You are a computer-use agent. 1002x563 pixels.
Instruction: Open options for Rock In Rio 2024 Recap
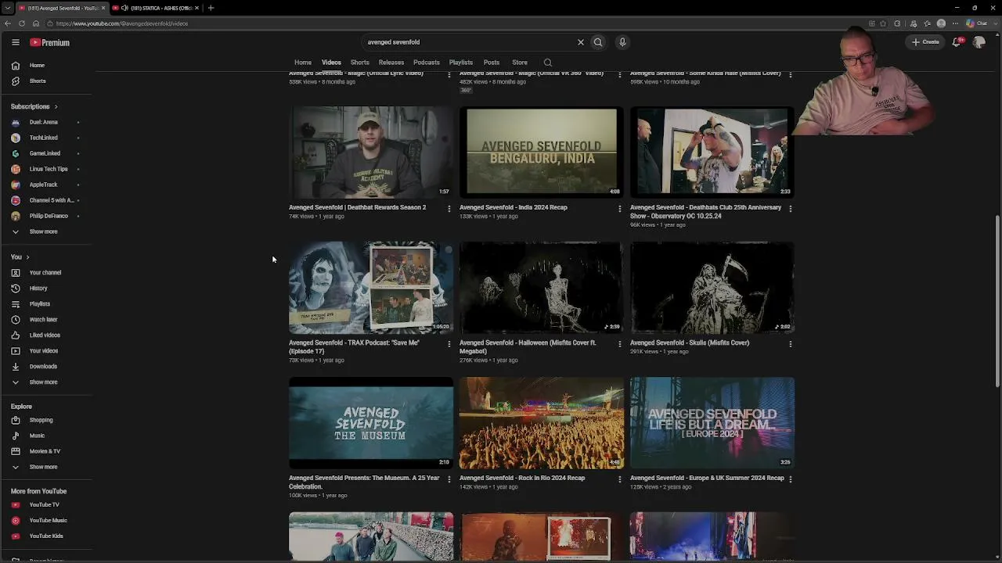[x=619, y=479]
